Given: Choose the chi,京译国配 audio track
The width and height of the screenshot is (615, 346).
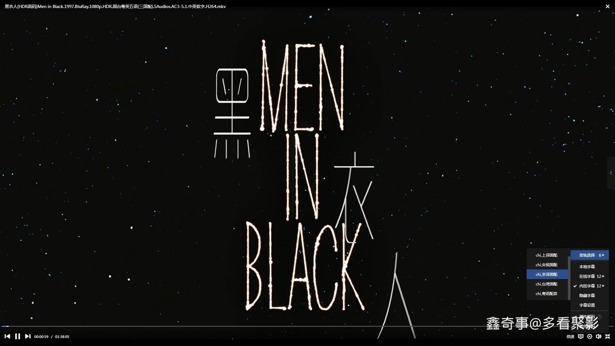Looking at the screenshot, I should point(546,274).
